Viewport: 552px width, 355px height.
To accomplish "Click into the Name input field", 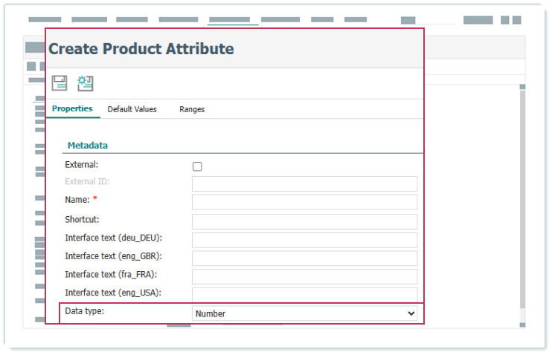I will pos(304,202).
